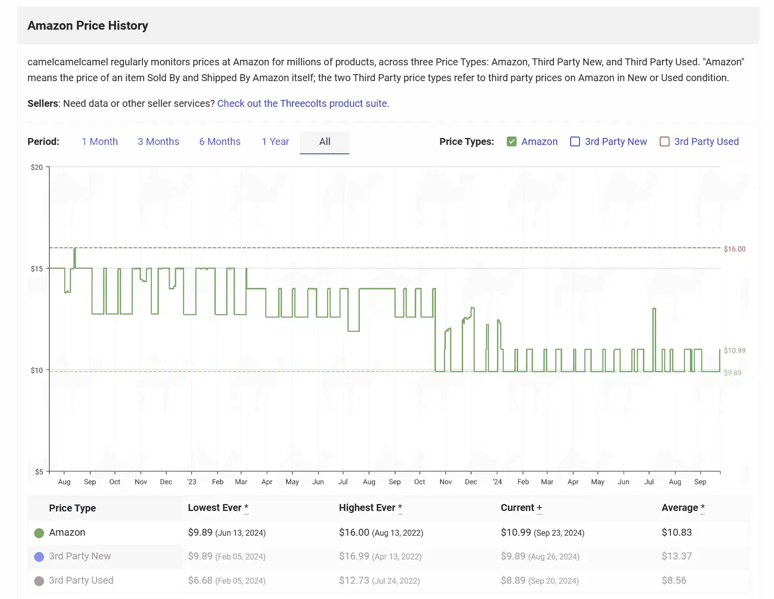This screenshot has height=599, width=774.
Task: Click the $16.00 highest price chart label
Action: 734,249
